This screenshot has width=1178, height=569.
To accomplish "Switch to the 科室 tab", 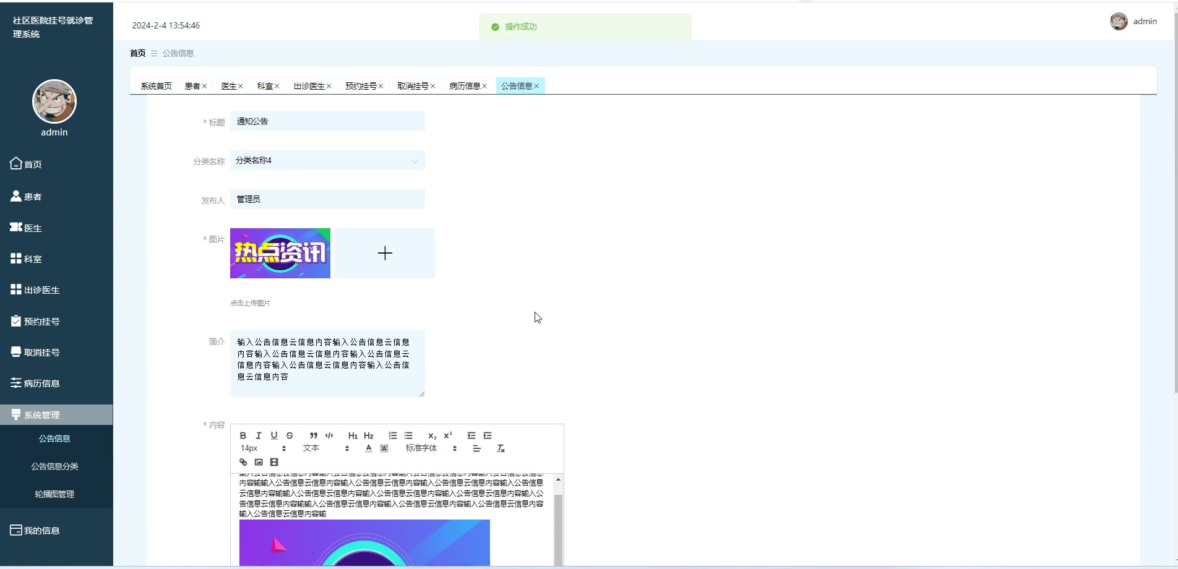I will (x=265, y=86).
